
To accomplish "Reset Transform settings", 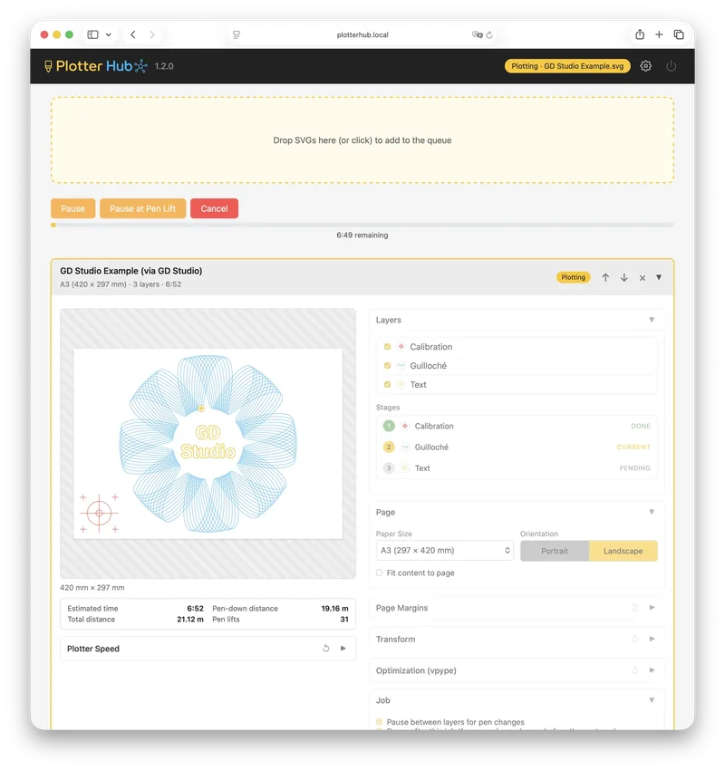I will [x=634, y=639].
